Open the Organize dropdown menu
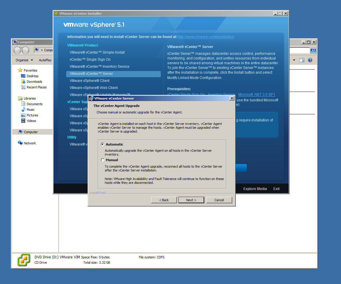The height and width of the screenshot is (284, 341). pyautogui.click(x=24, y=60)
